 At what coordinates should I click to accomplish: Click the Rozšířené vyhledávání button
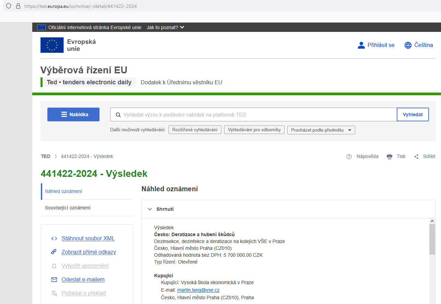point(195,130)
